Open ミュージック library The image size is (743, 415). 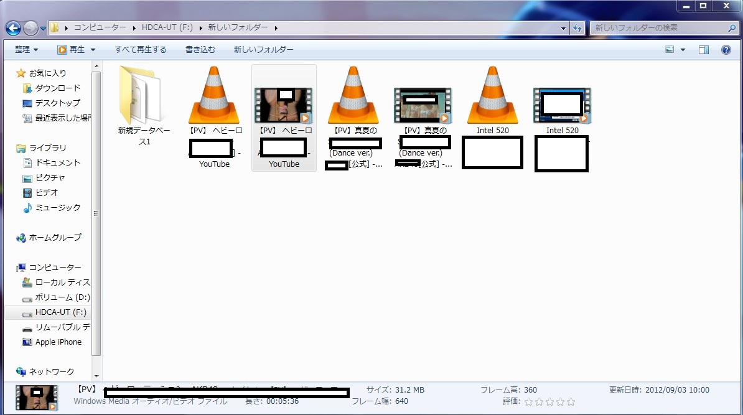58,208
